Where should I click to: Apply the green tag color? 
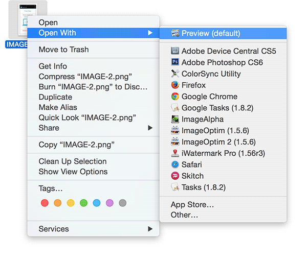click(83, 203)
